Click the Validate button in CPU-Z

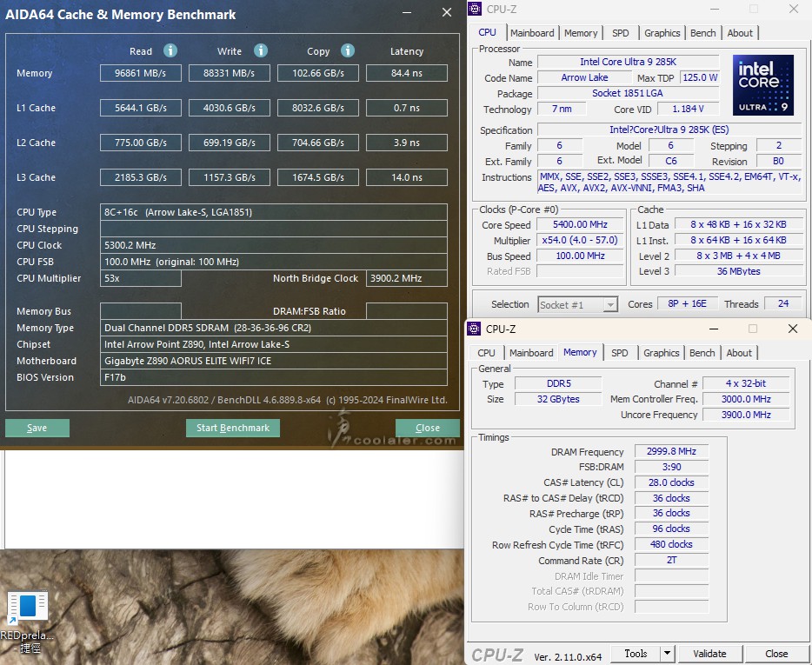tap(710, 654)
